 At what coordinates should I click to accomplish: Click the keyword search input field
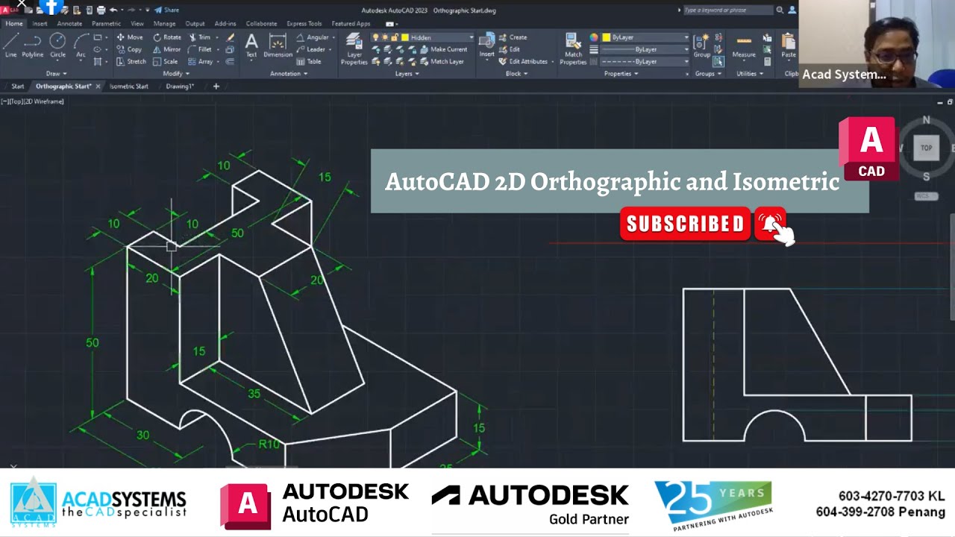tap(727, 10)
